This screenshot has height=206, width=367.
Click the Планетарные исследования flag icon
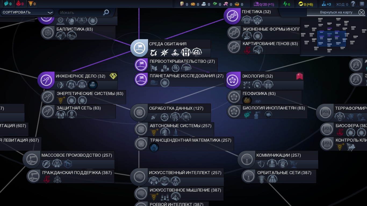point(141,79)
